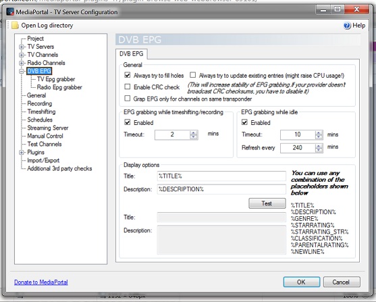Enable CRC check checkbox
The image size is (376, 302).
point(128,86)
